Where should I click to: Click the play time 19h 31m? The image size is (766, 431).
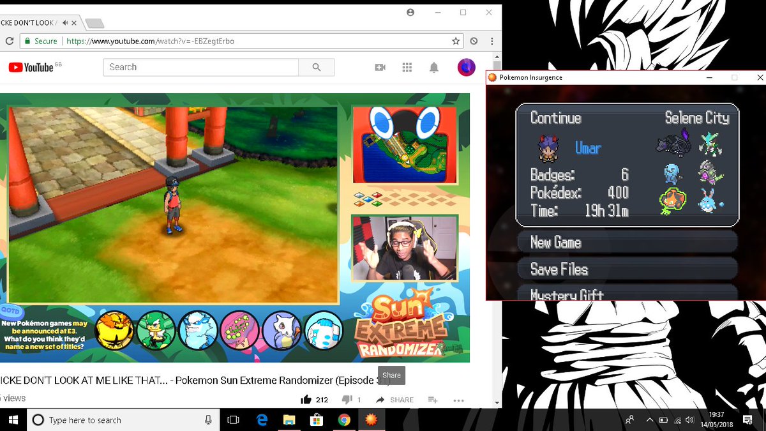[x=607, y=211]
